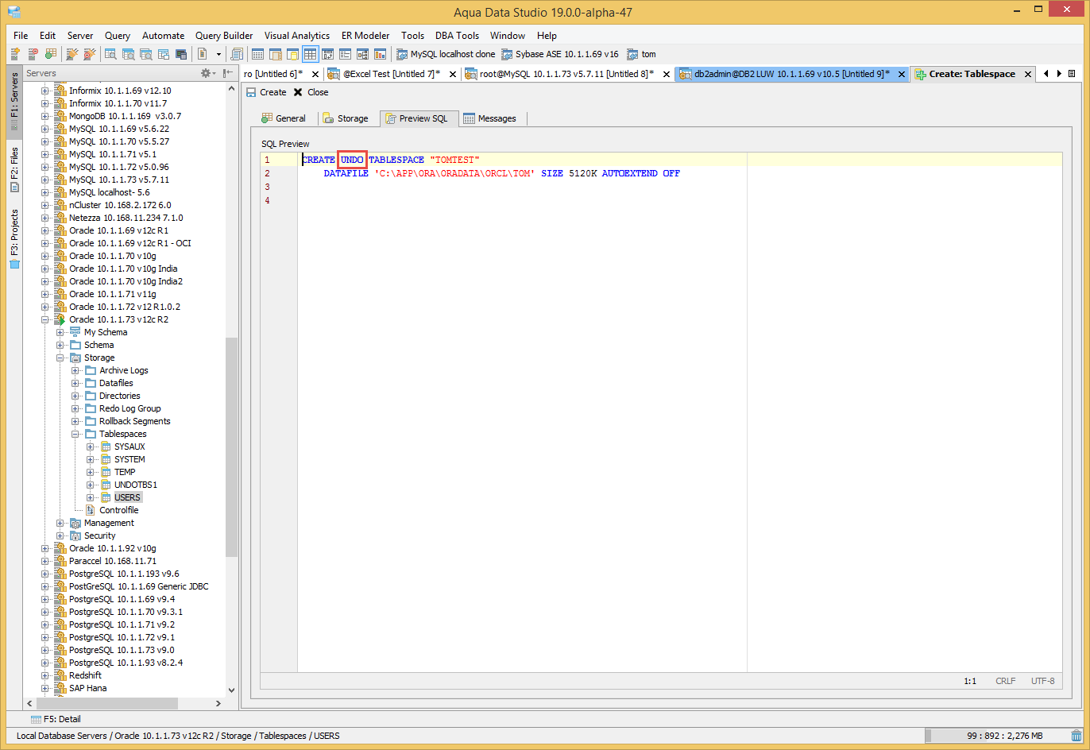Close the root@MySQL [Untitled 8] tab

667,74
